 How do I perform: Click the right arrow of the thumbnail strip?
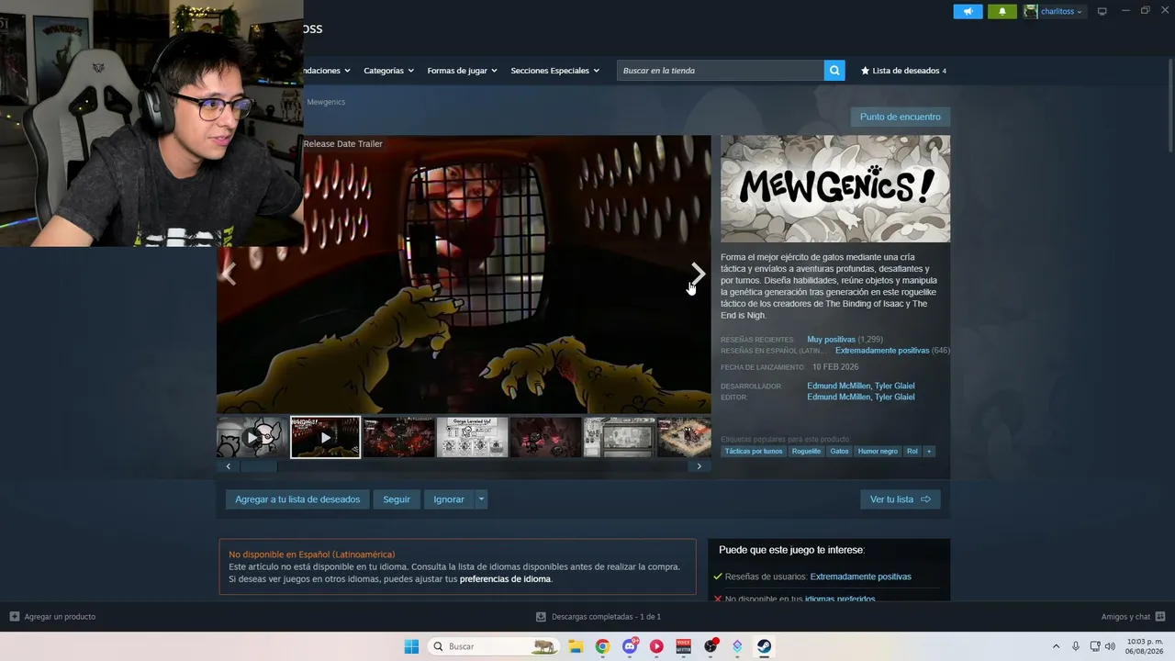(699, 466)
